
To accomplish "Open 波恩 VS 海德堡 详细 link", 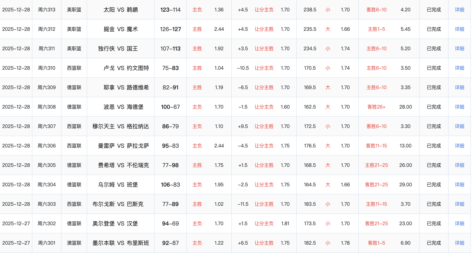I will click(x=459, y=107).
